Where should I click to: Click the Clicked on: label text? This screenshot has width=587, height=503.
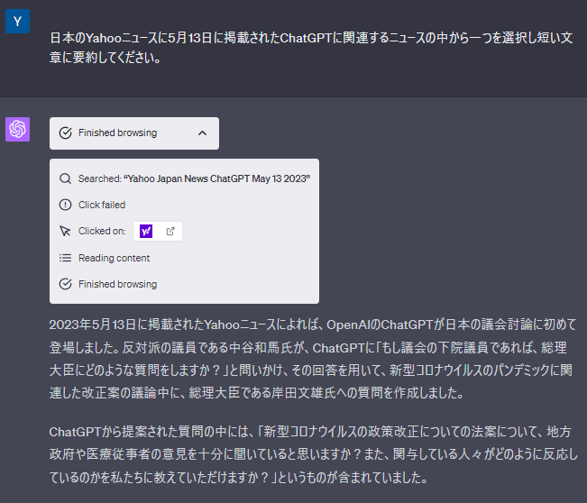point(102,231)
